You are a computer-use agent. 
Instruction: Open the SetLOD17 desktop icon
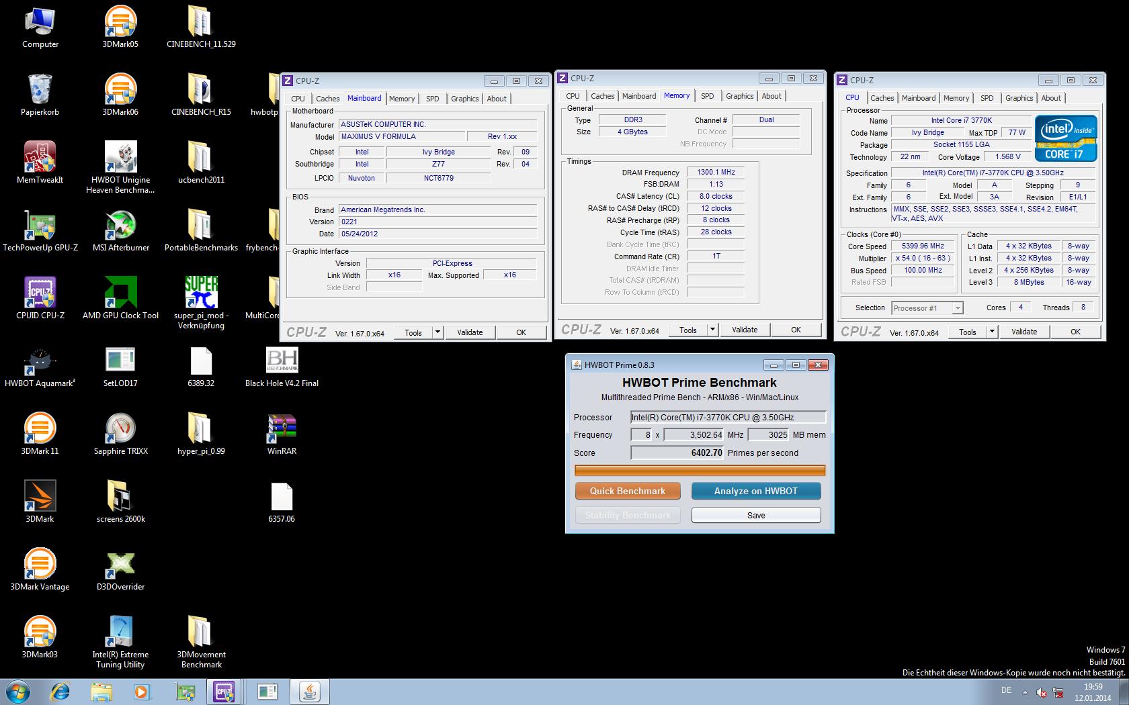tap(121, 367)
